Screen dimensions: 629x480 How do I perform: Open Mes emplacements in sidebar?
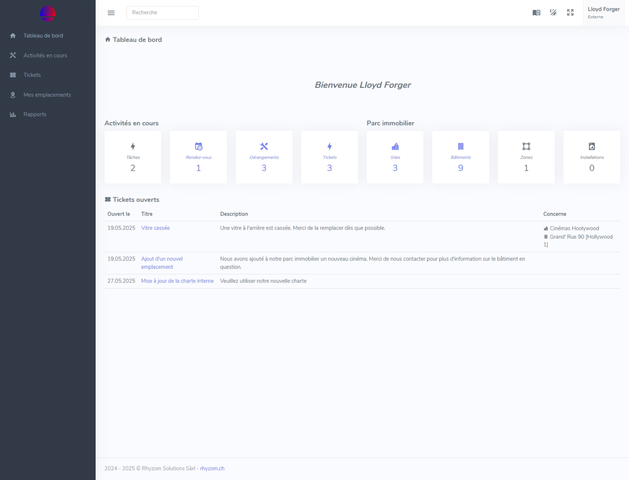(47, 95)
